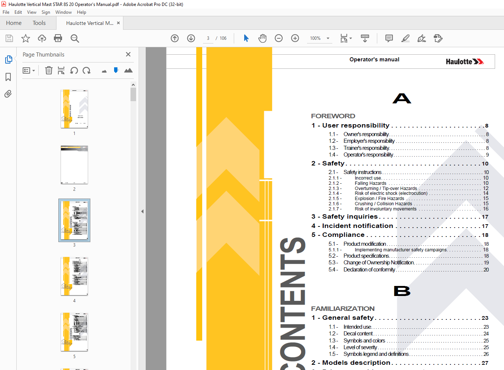The height and width of the screenshot is (370, 504).
Task: Print the document using printer icon
Action: (x=58, y=38)
